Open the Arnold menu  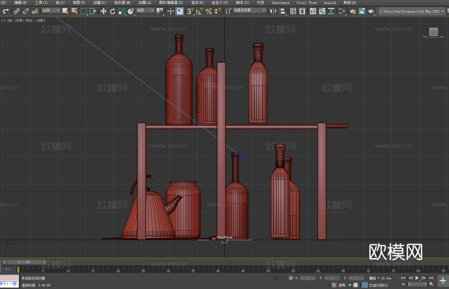pos(330,3)
